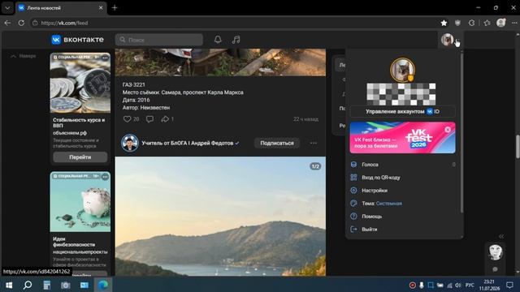The width and height of the screenshot is (520, 292).
Task: Toggle favorite star in address bar
Action: [x=444, y=23]
